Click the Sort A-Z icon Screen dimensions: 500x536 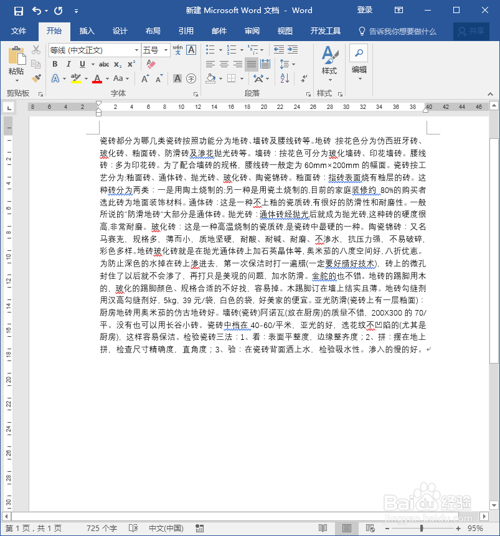tap(285, 78)
